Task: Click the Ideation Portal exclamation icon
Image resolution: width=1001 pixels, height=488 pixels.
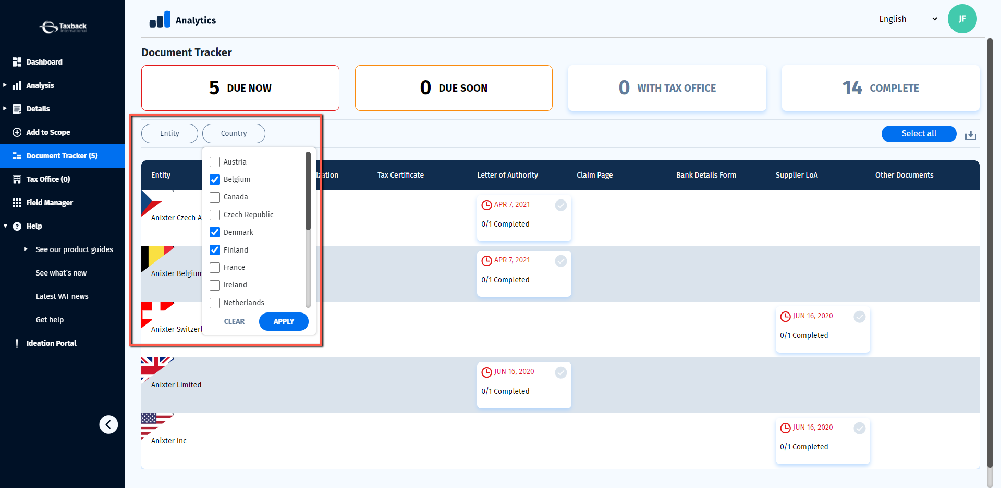Action: (x=17, y=343)
